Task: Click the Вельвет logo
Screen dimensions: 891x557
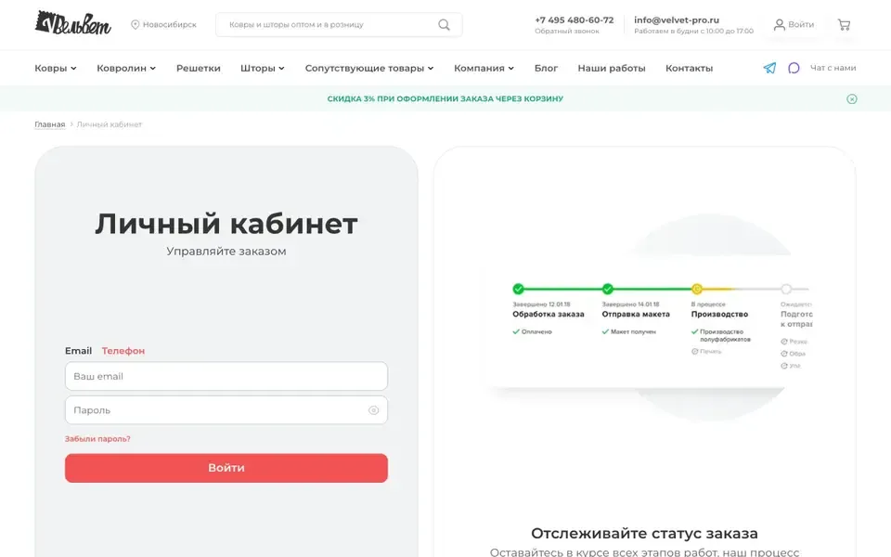Action: [x=72, y=23]
